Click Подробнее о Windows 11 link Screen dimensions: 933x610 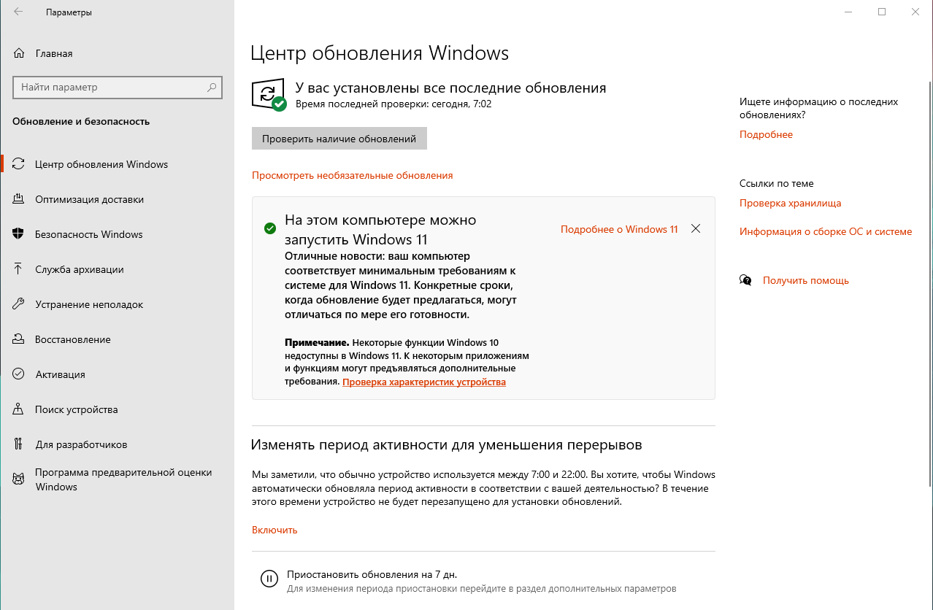click(618, 229)
